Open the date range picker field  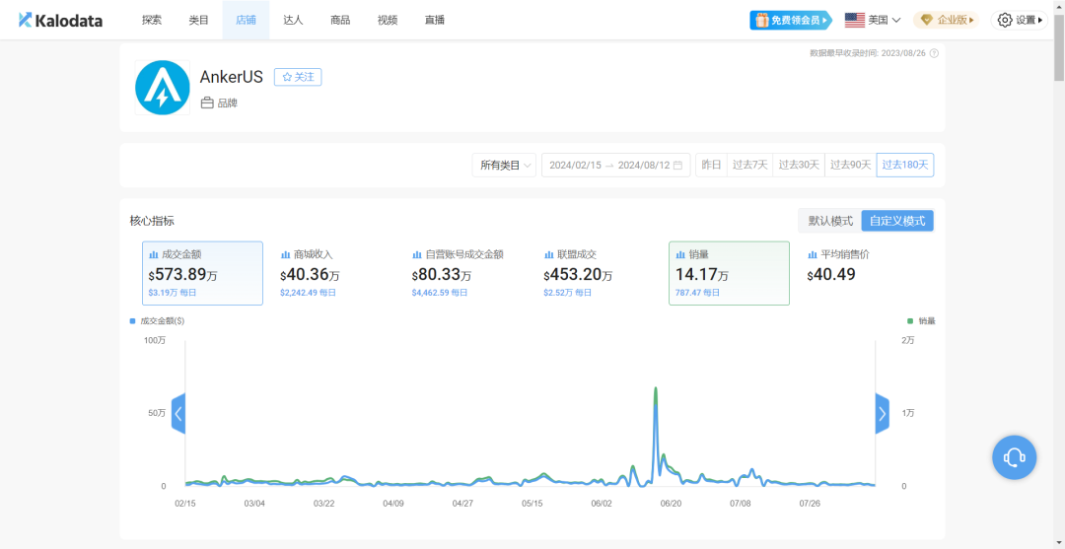[x=608, y=166]
